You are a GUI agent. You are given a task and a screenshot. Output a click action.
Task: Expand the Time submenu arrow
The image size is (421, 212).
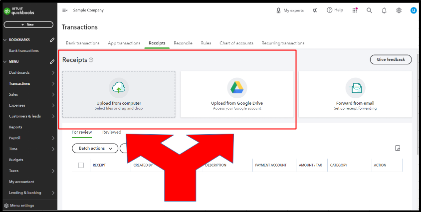click(53, 149)
